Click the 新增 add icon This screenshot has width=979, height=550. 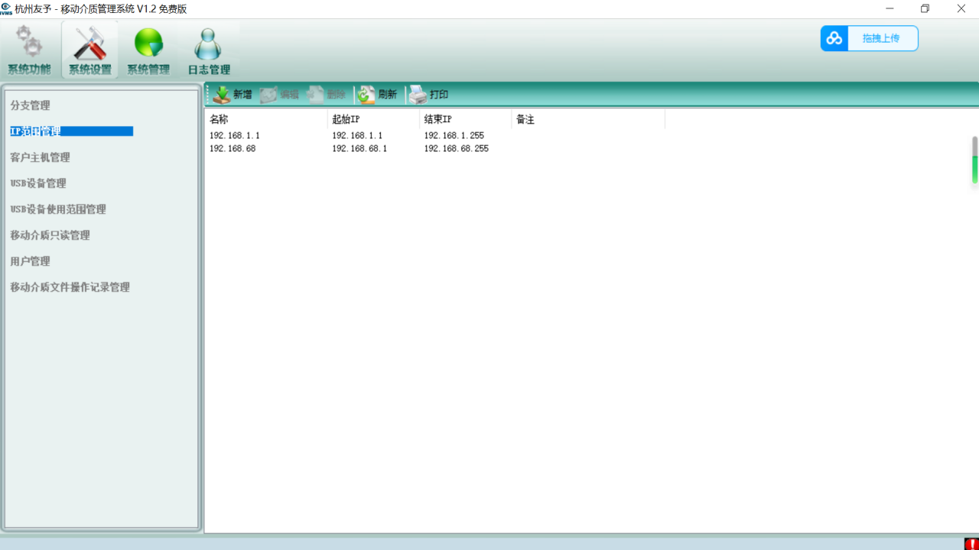click(222, 95)
